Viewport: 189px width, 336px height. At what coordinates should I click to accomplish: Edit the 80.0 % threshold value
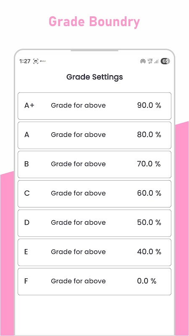click(x=149, y=135)
